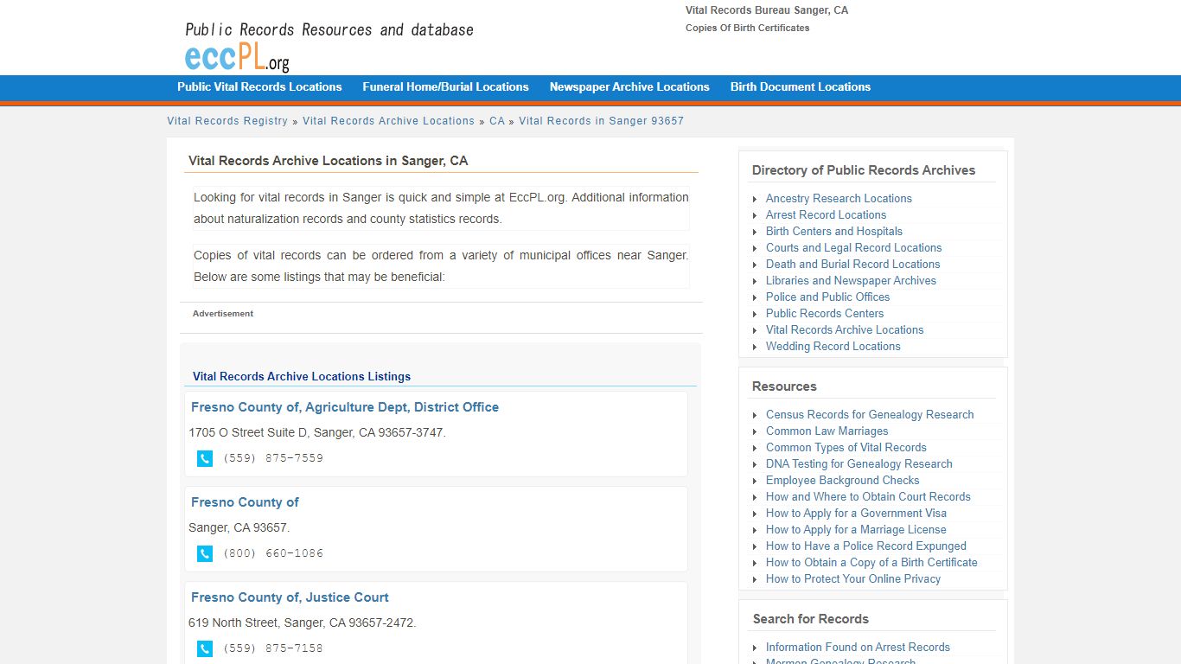1181x664 pixels.
Task: Open plain 'Fresno County of' listing
Action: pos(245,502)
